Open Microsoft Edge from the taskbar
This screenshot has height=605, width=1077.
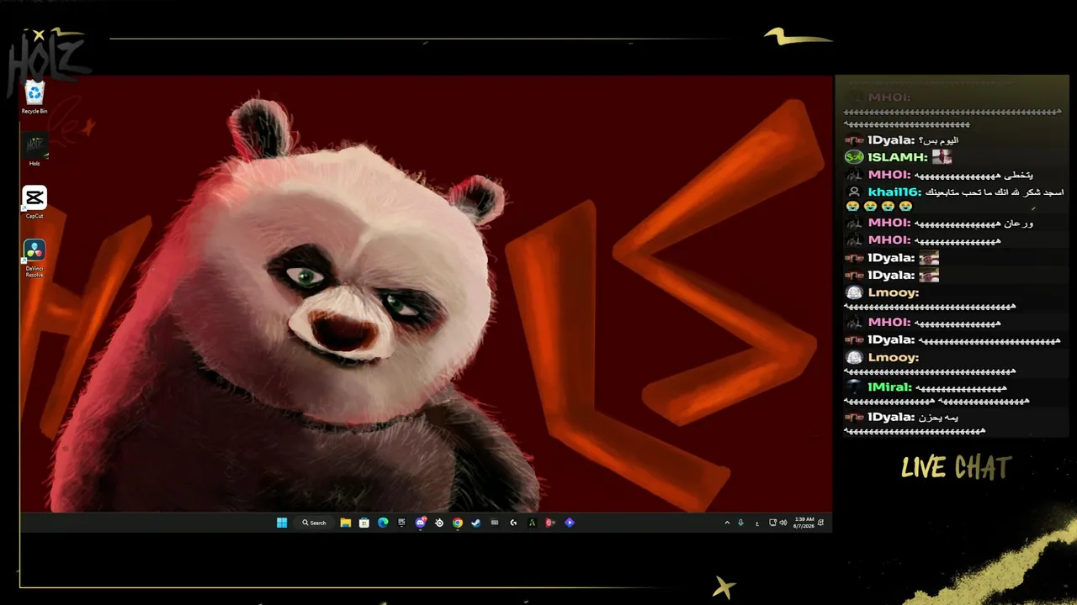tap(383, 523)
